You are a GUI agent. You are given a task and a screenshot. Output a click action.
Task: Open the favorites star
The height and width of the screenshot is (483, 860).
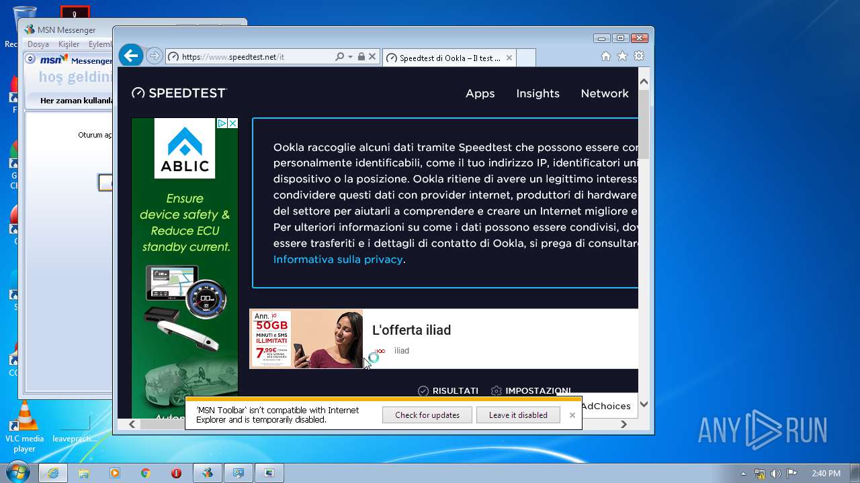[623, 56]
